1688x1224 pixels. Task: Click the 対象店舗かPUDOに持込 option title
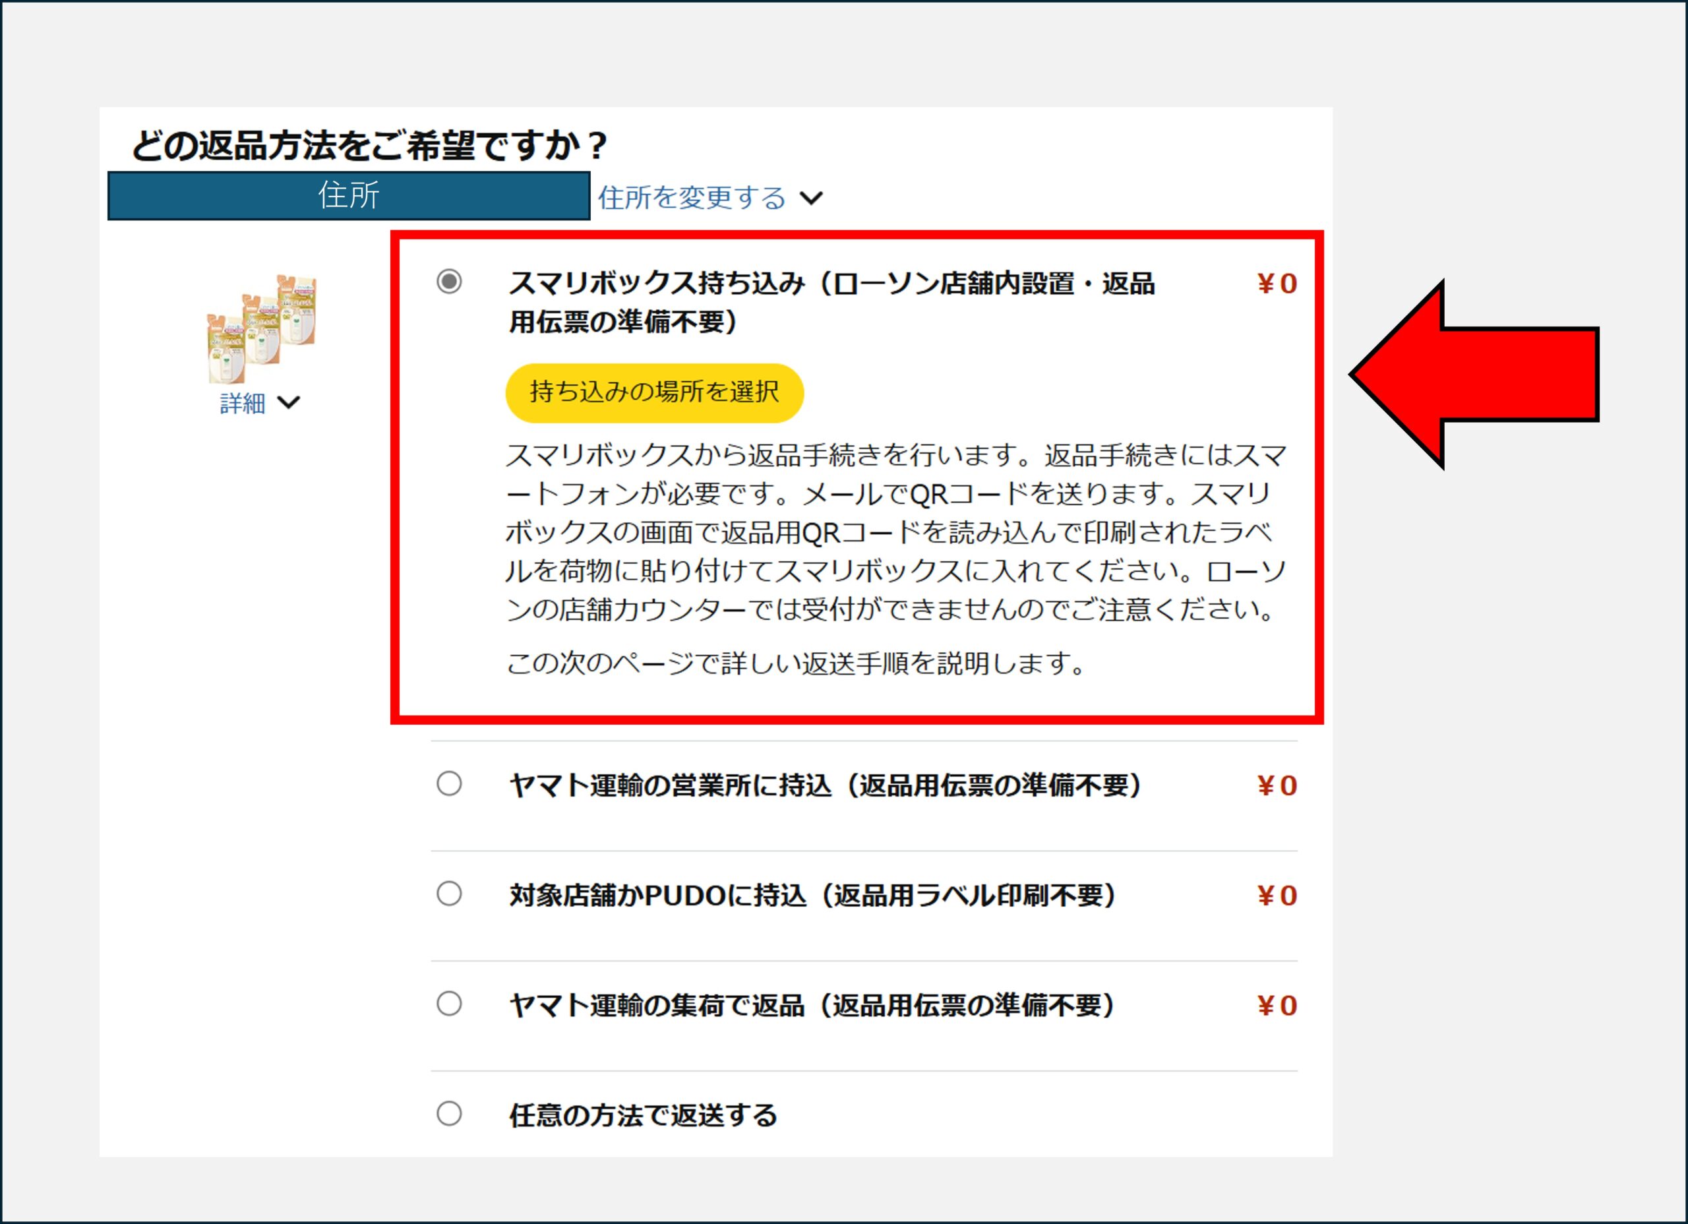point(813,895)
